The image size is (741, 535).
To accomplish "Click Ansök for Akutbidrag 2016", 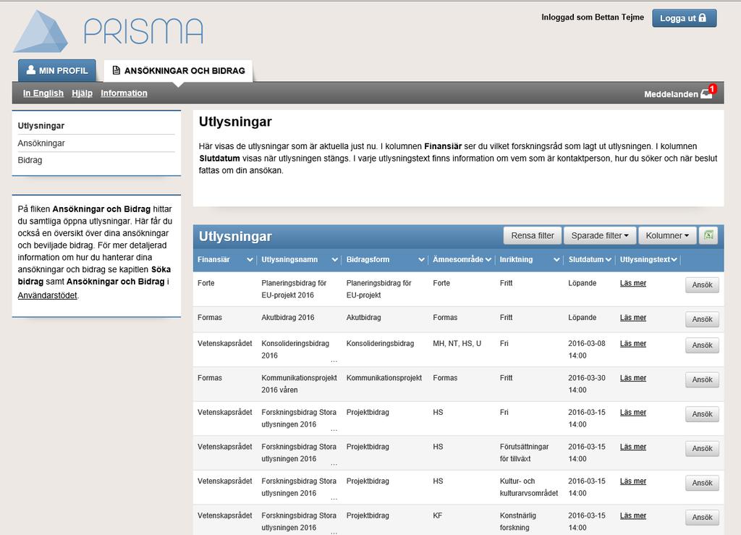I will [702, 319].
